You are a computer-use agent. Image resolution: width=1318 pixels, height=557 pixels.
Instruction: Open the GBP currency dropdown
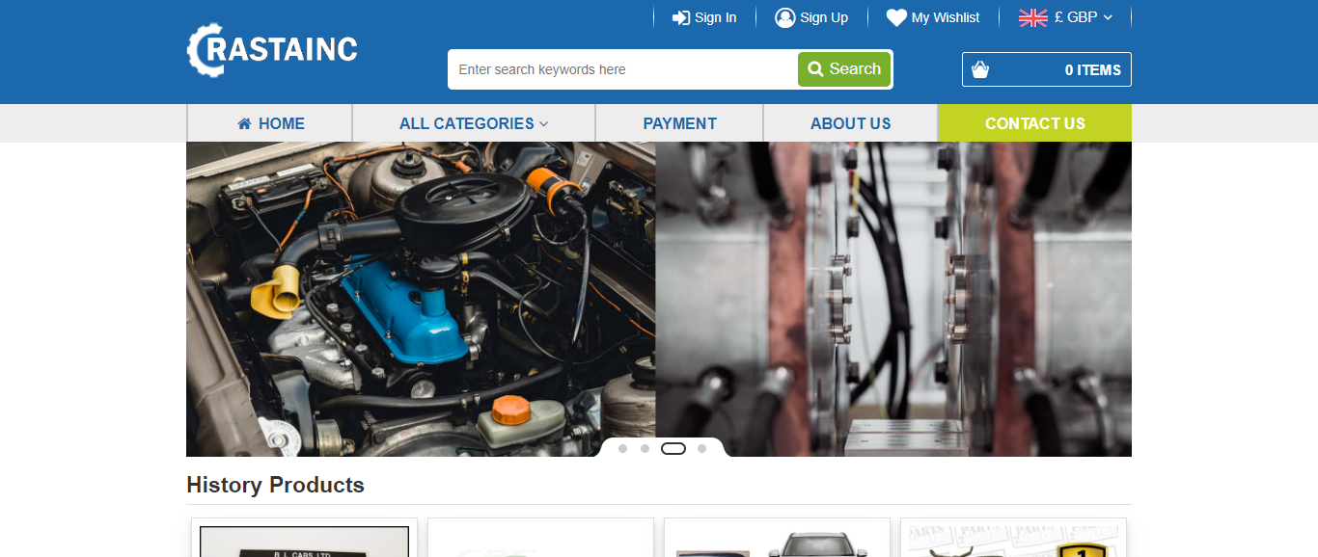coord(1085,17)
